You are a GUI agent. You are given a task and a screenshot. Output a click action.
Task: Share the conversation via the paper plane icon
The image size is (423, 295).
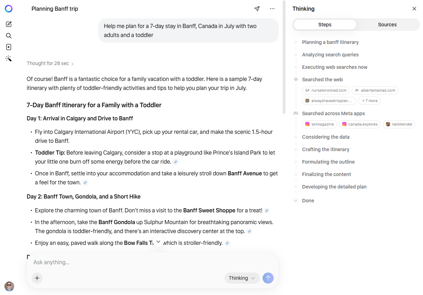pyautogui.click(x=257, y=9)
